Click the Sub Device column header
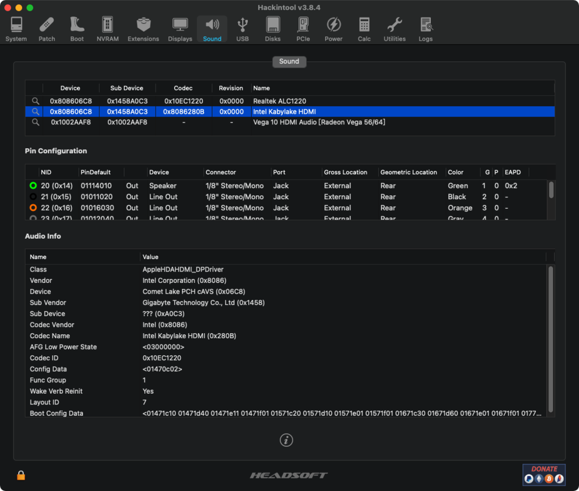Viewport: 579px width, 491px height. point(127,88)
